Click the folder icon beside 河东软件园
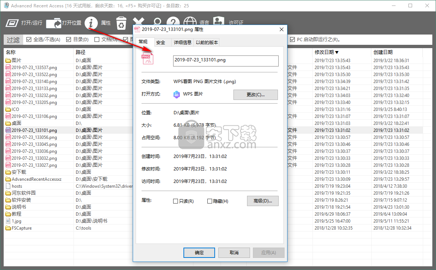436x270 pixels. click(x=8, y=193)
